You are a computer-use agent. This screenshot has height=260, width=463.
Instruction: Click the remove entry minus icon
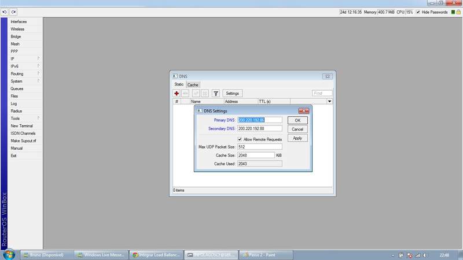coord(185,94)
